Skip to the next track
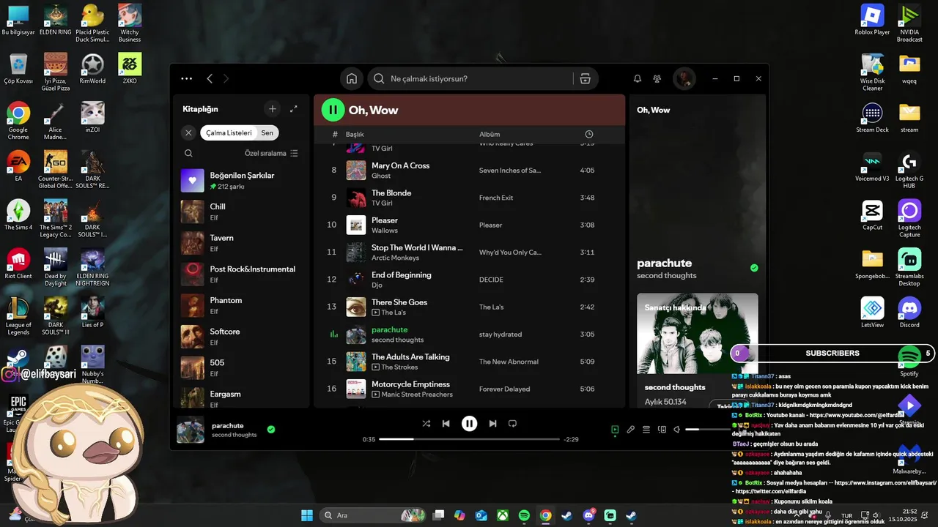 [x=492, y=424]
